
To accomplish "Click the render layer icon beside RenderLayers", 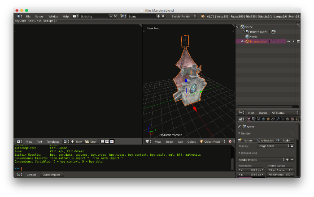I will [274, 32].
